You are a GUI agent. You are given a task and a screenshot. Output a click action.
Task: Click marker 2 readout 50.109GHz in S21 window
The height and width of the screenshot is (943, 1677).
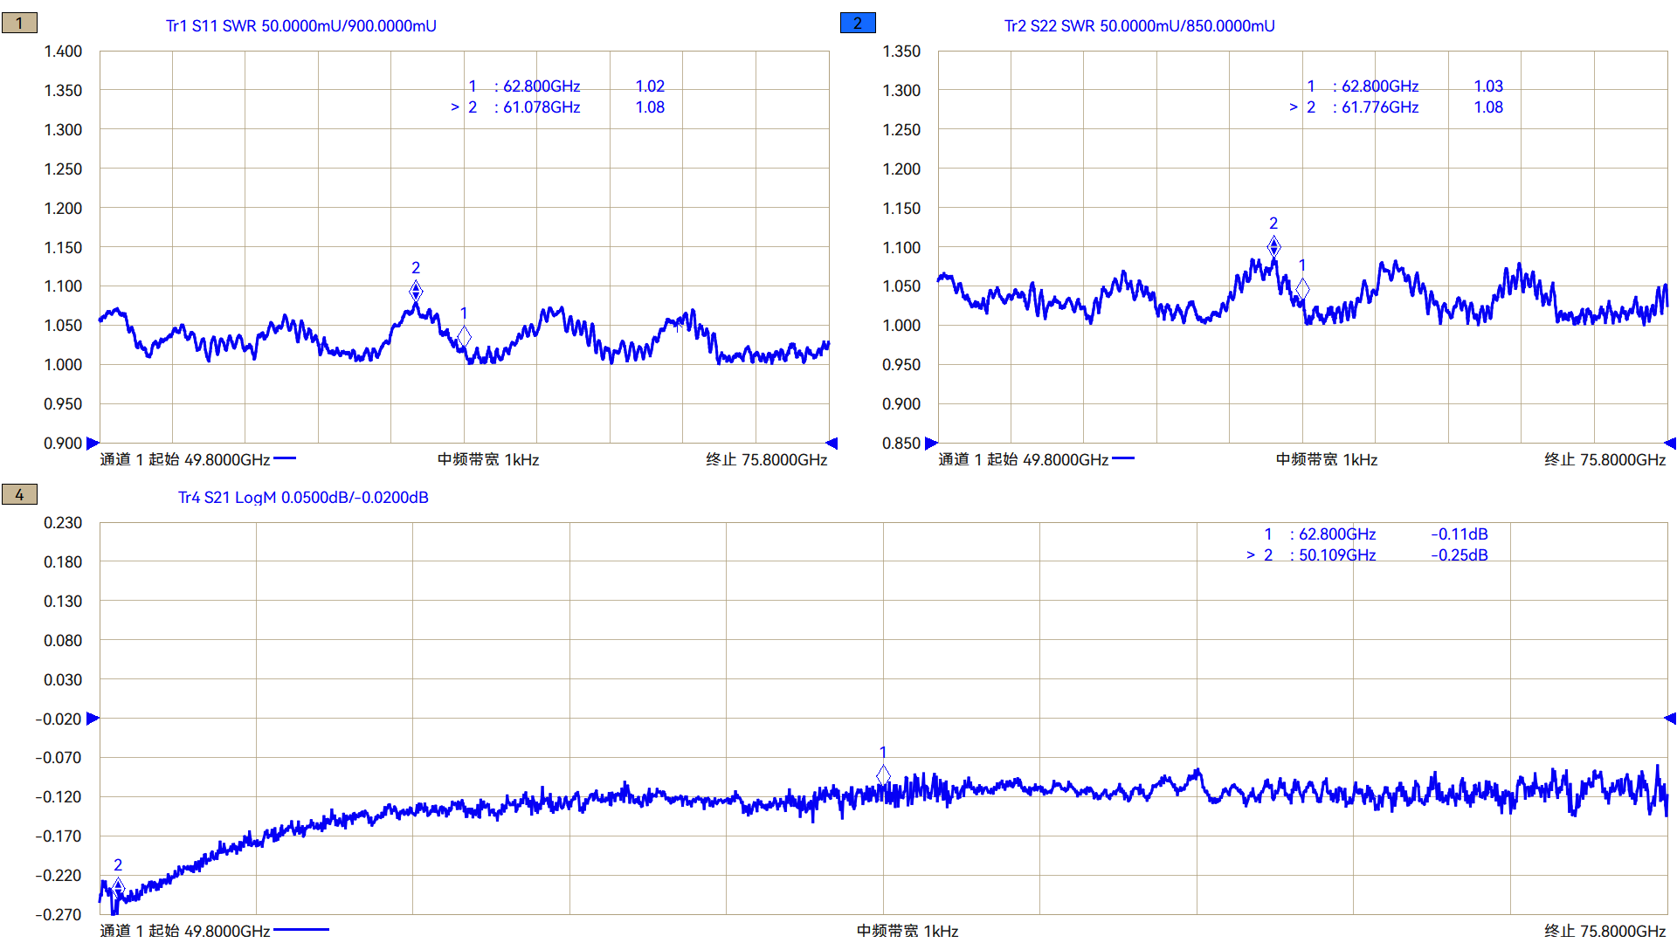tap(1336, 555)
